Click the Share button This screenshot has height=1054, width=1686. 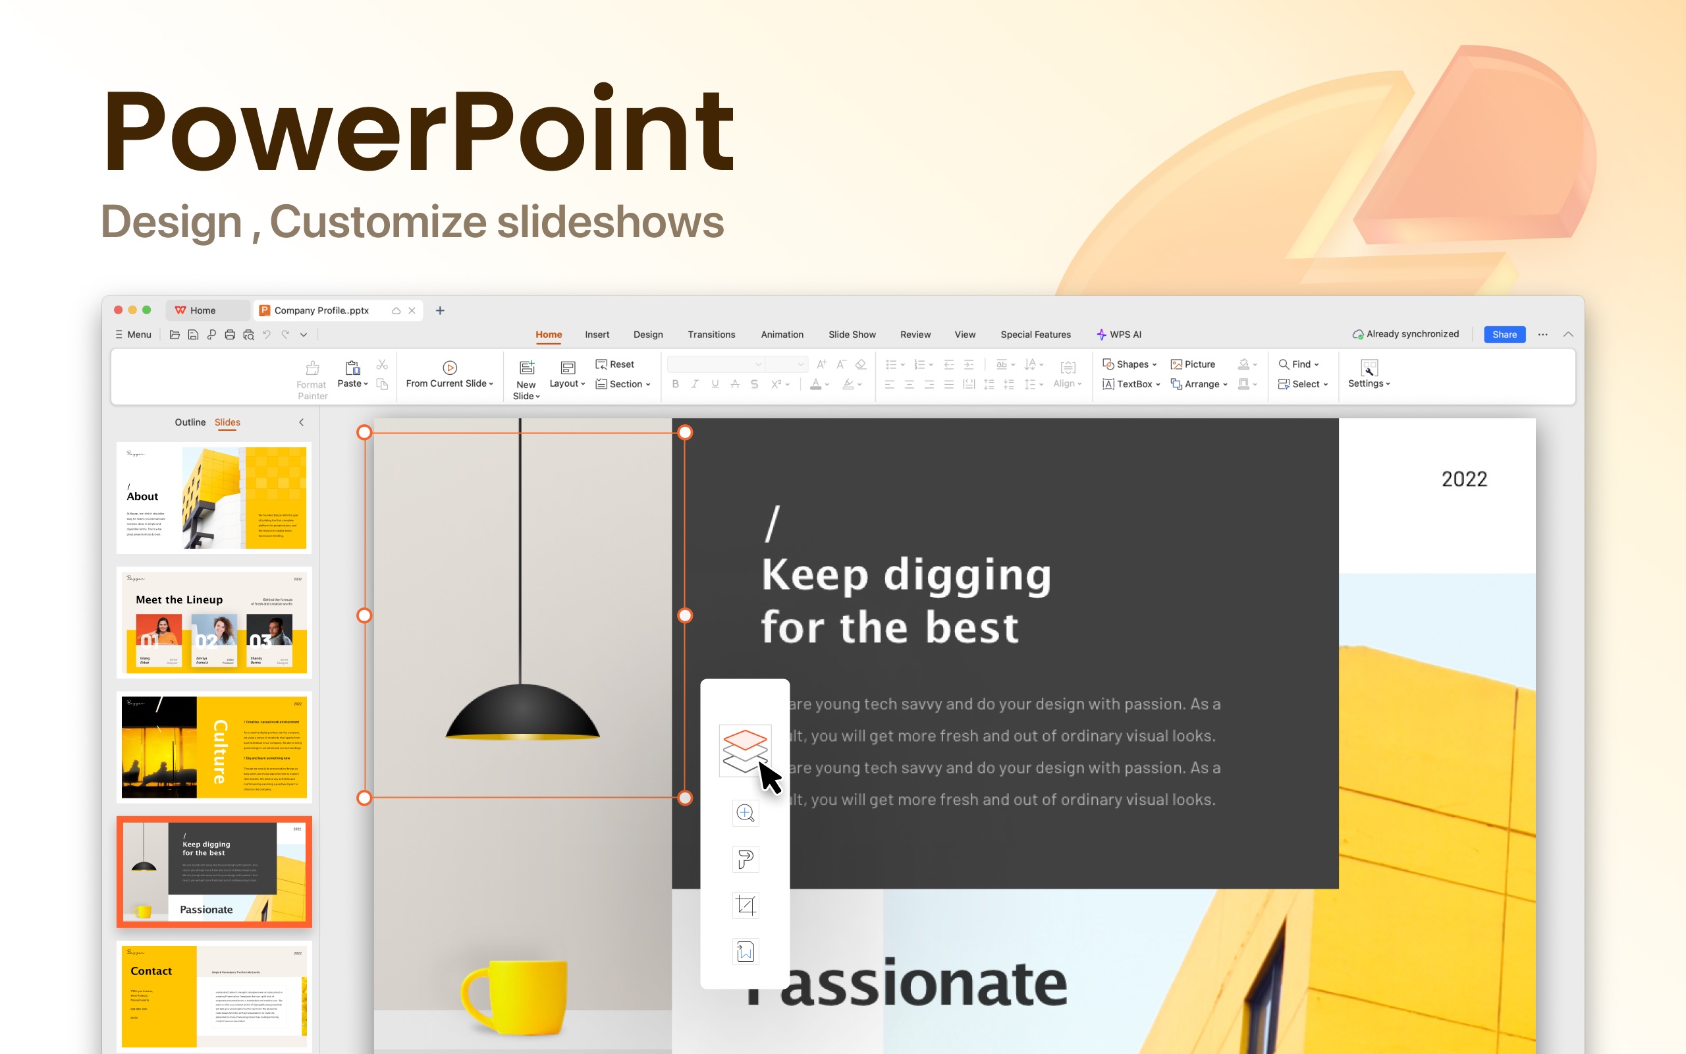pyautogui.click(x=1504, y=335)
